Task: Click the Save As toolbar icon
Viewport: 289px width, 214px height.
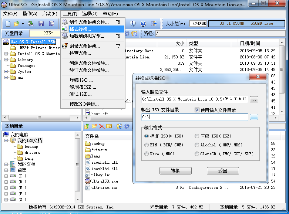Action: tap(51, 24)
